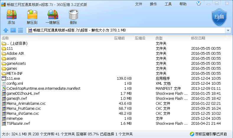The image size is (233, 138).
Task: Sort by 名称 column header
Action: [5, 38]
